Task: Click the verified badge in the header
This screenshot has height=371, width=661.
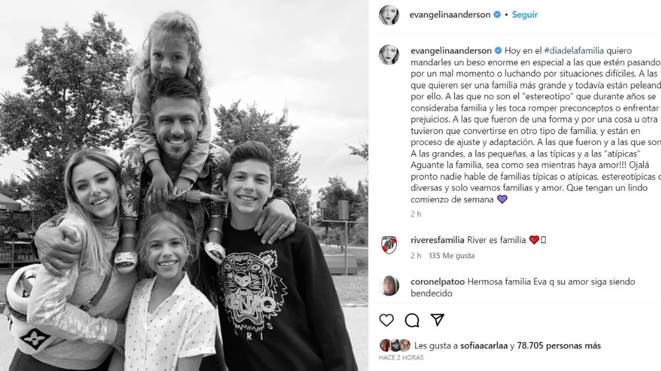Action: (x=497, y=15)
